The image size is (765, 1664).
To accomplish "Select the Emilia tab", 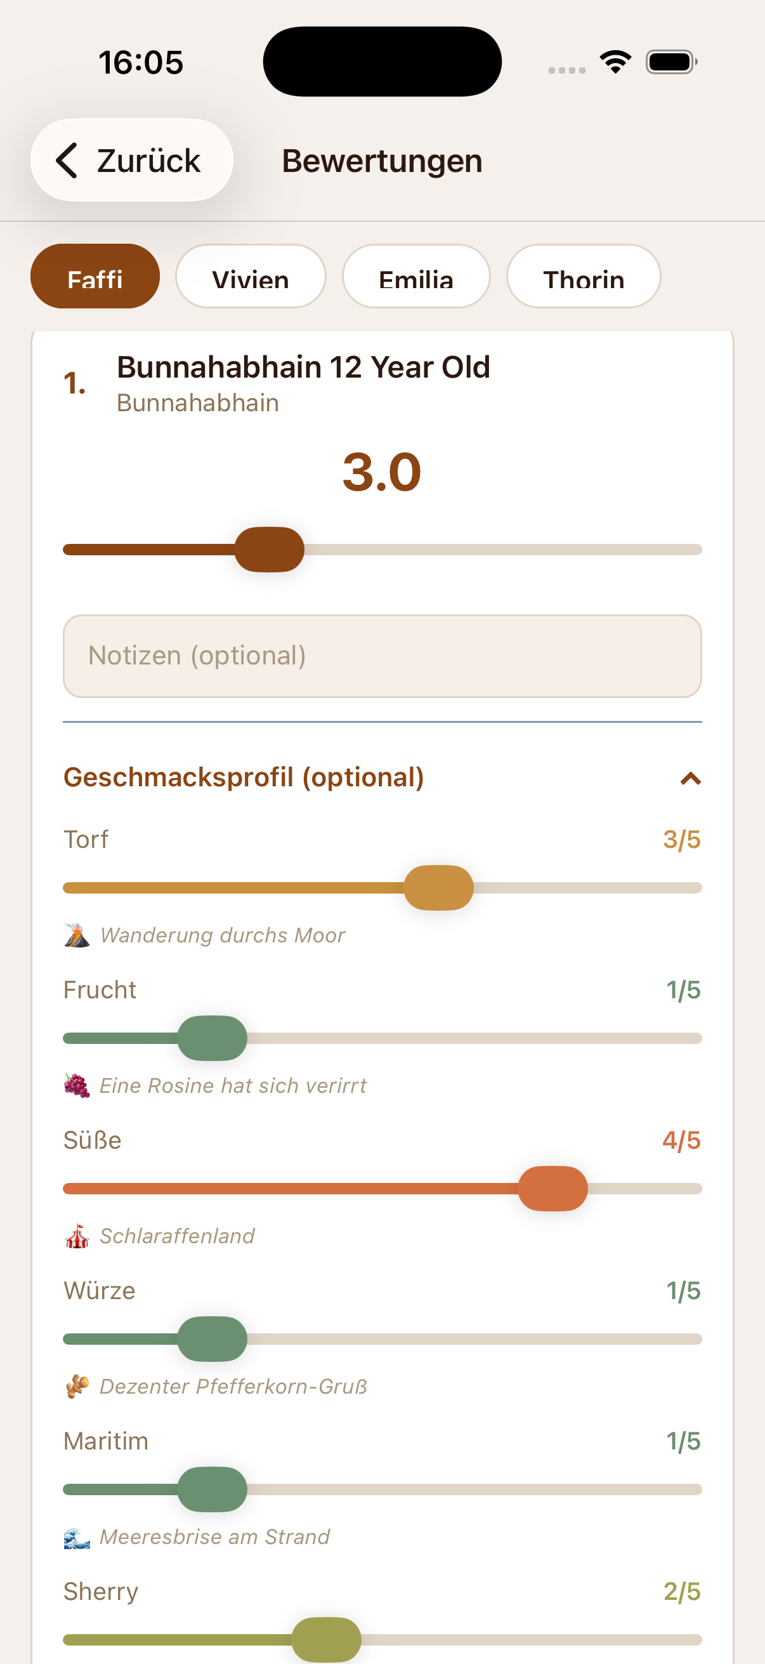I will [416, 278].
